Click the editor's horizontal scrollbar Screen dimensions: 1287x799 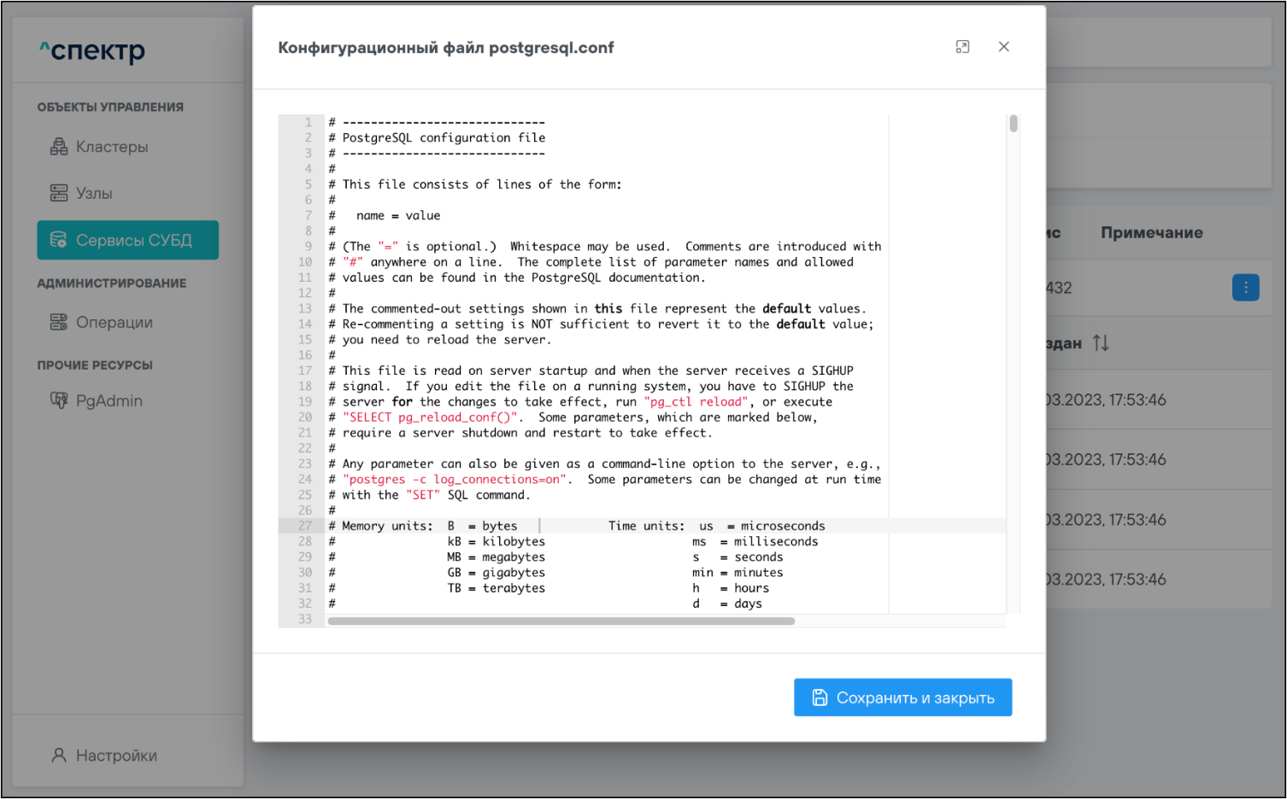pyautogui.click(x=561, y=621)
